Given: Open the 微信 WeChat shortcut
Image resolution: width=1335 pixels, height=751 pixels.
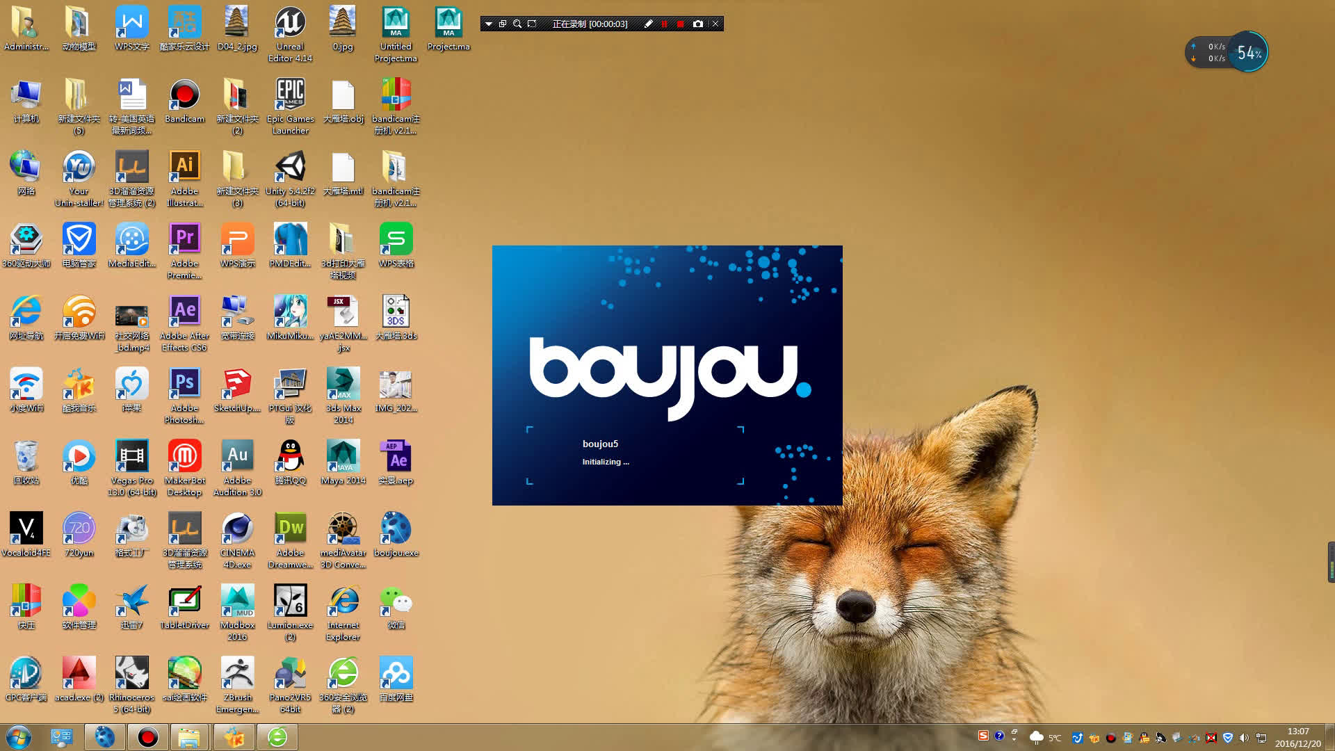Looking at the screenshot, I should pyautogui.click(x=396, y=607).
